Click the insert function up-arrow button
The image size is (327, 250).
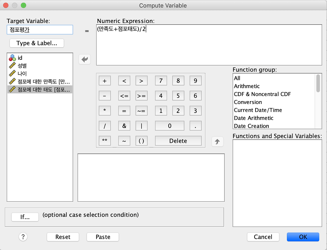(x=217, y=141)
